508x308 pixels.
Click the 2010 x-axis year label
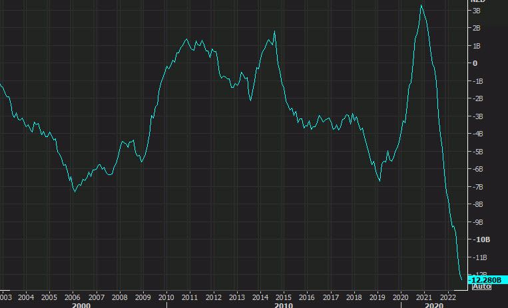tap(166, 297)
